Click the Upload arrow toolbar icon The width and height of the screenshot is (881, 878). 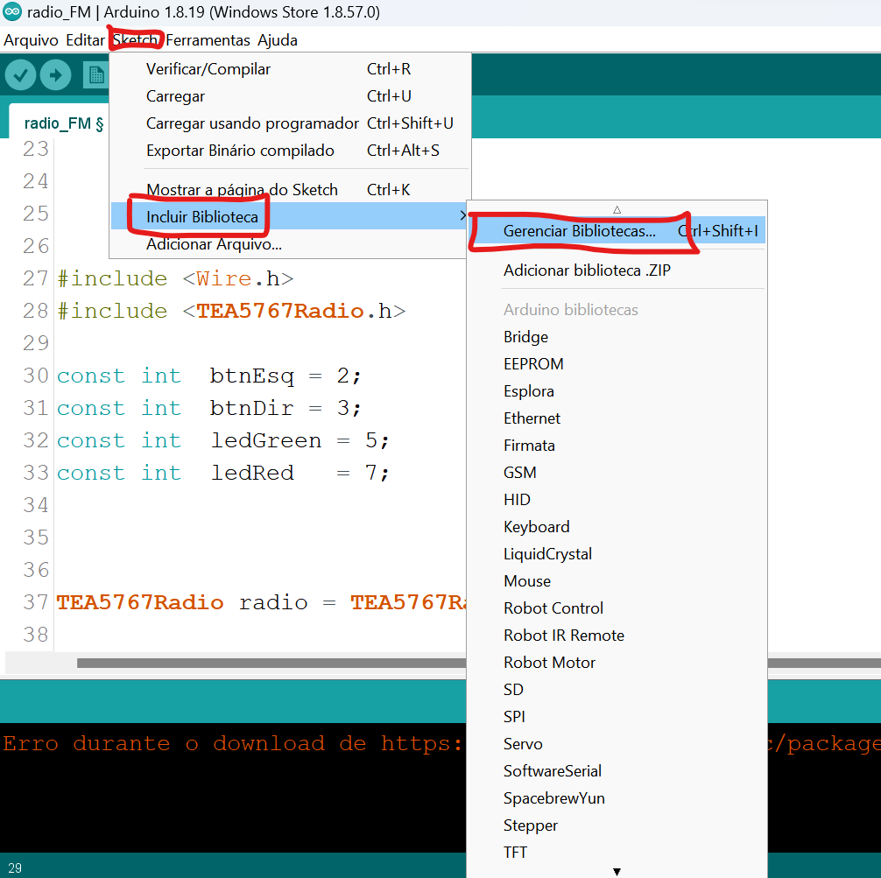(x=56, y=74)
